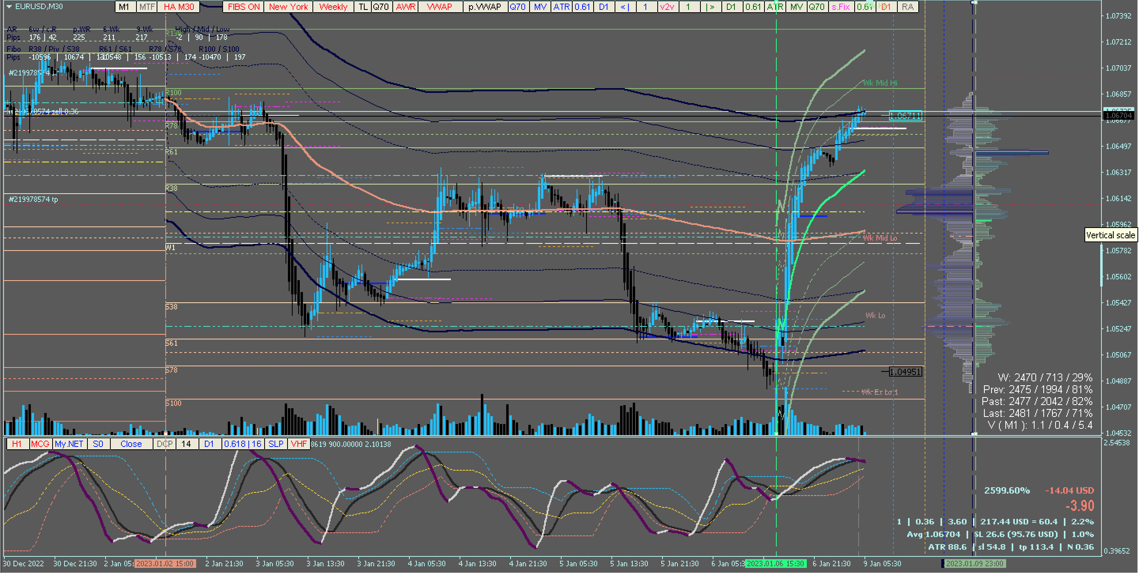Click the Close price selector button
The height and width of the screenshot is (573, 1139).
[x=131, y=444]
